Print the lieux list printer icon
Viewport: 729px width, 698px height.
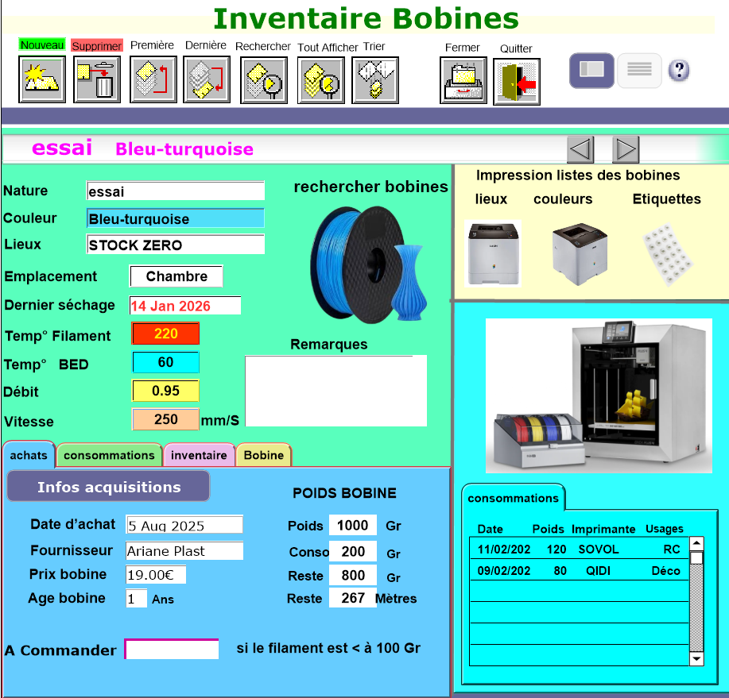[x=493, y=253]
